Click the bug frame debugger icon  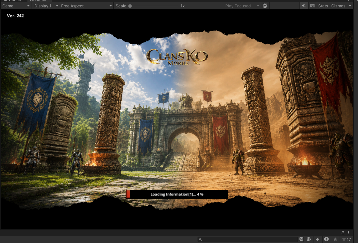[x=265, y=6]
